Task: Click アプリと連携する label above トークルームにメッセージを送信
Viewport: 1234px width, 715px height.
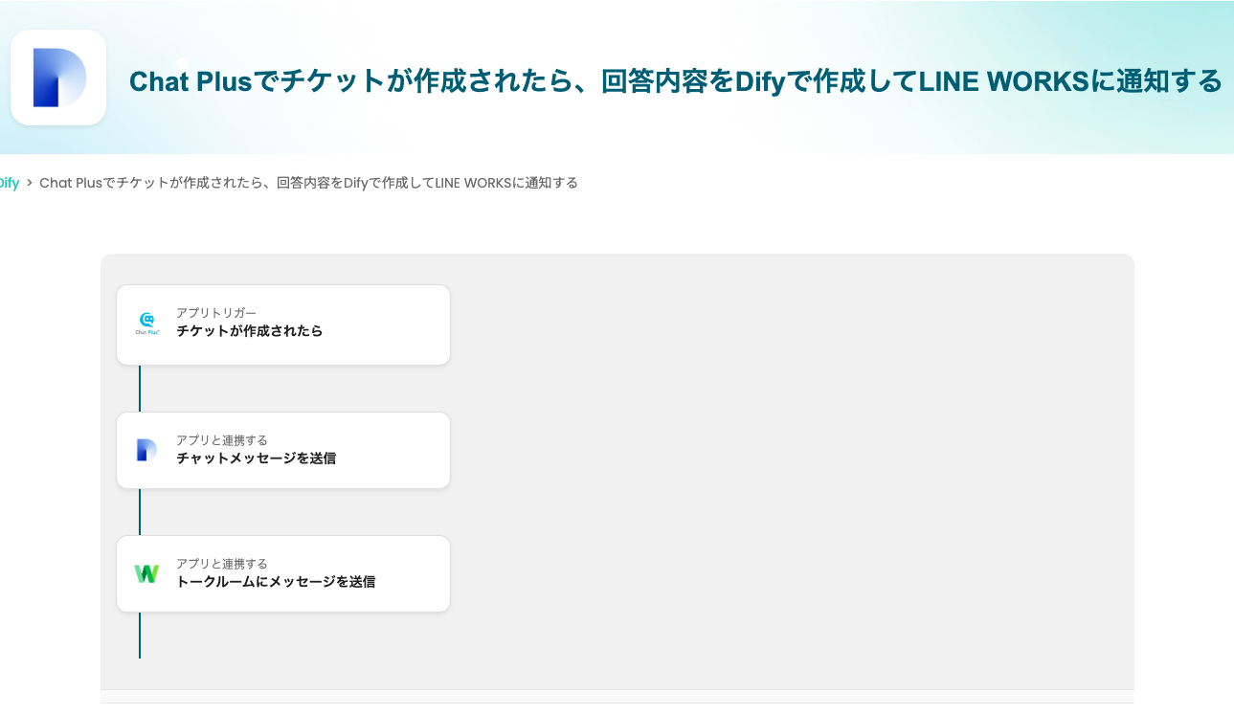Action: (x=222, y=564)
